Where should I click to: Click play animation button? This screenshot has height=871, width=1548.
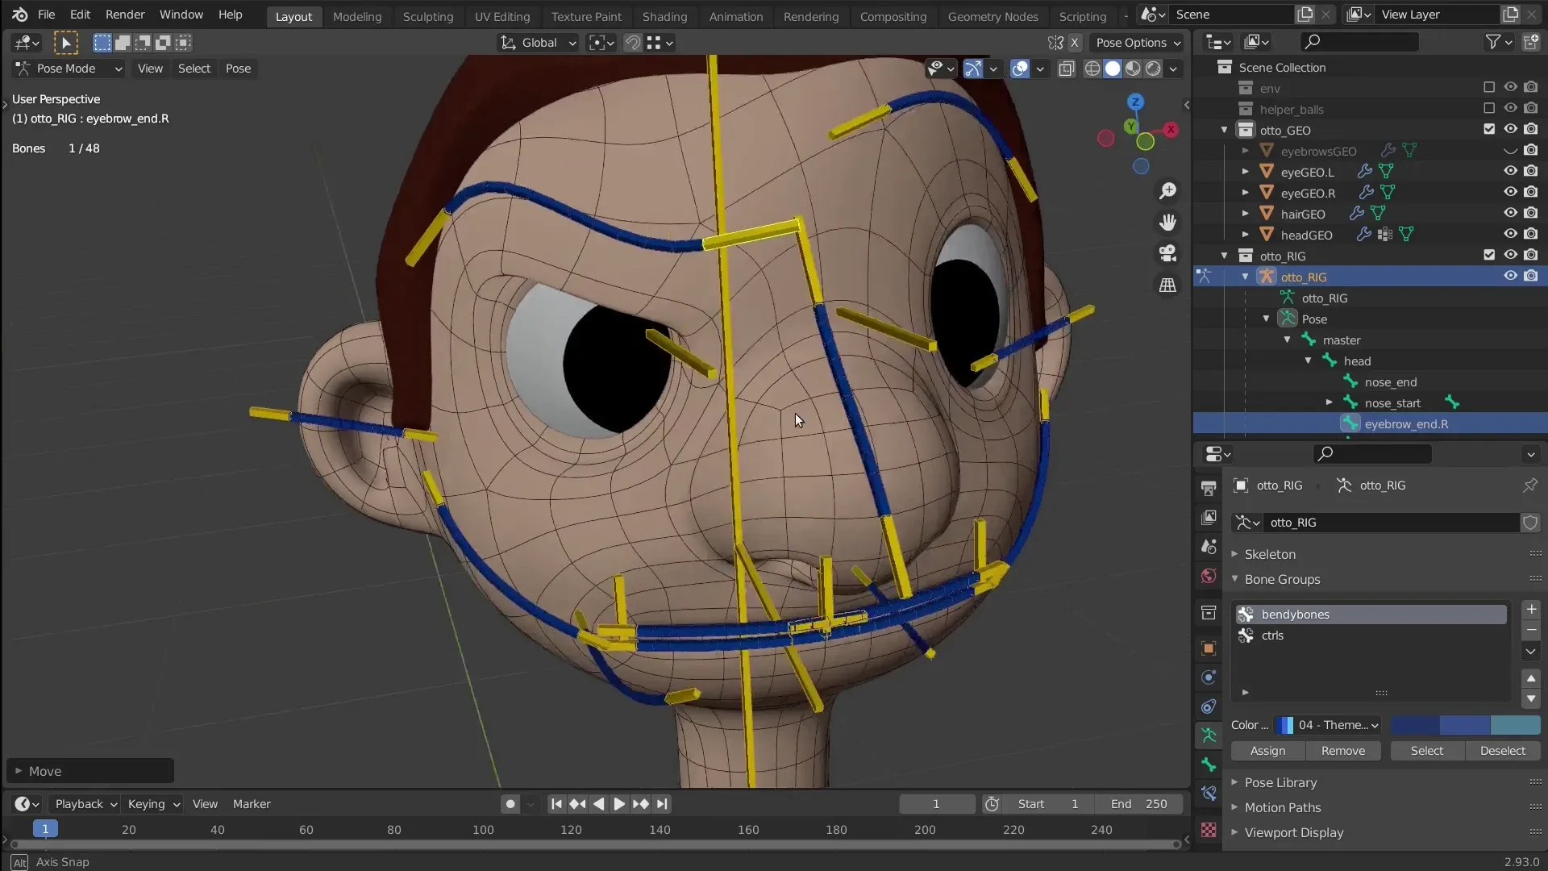pos(618,804)
